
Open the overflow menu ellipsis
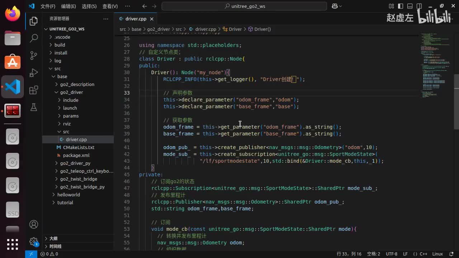coord(127,6)
